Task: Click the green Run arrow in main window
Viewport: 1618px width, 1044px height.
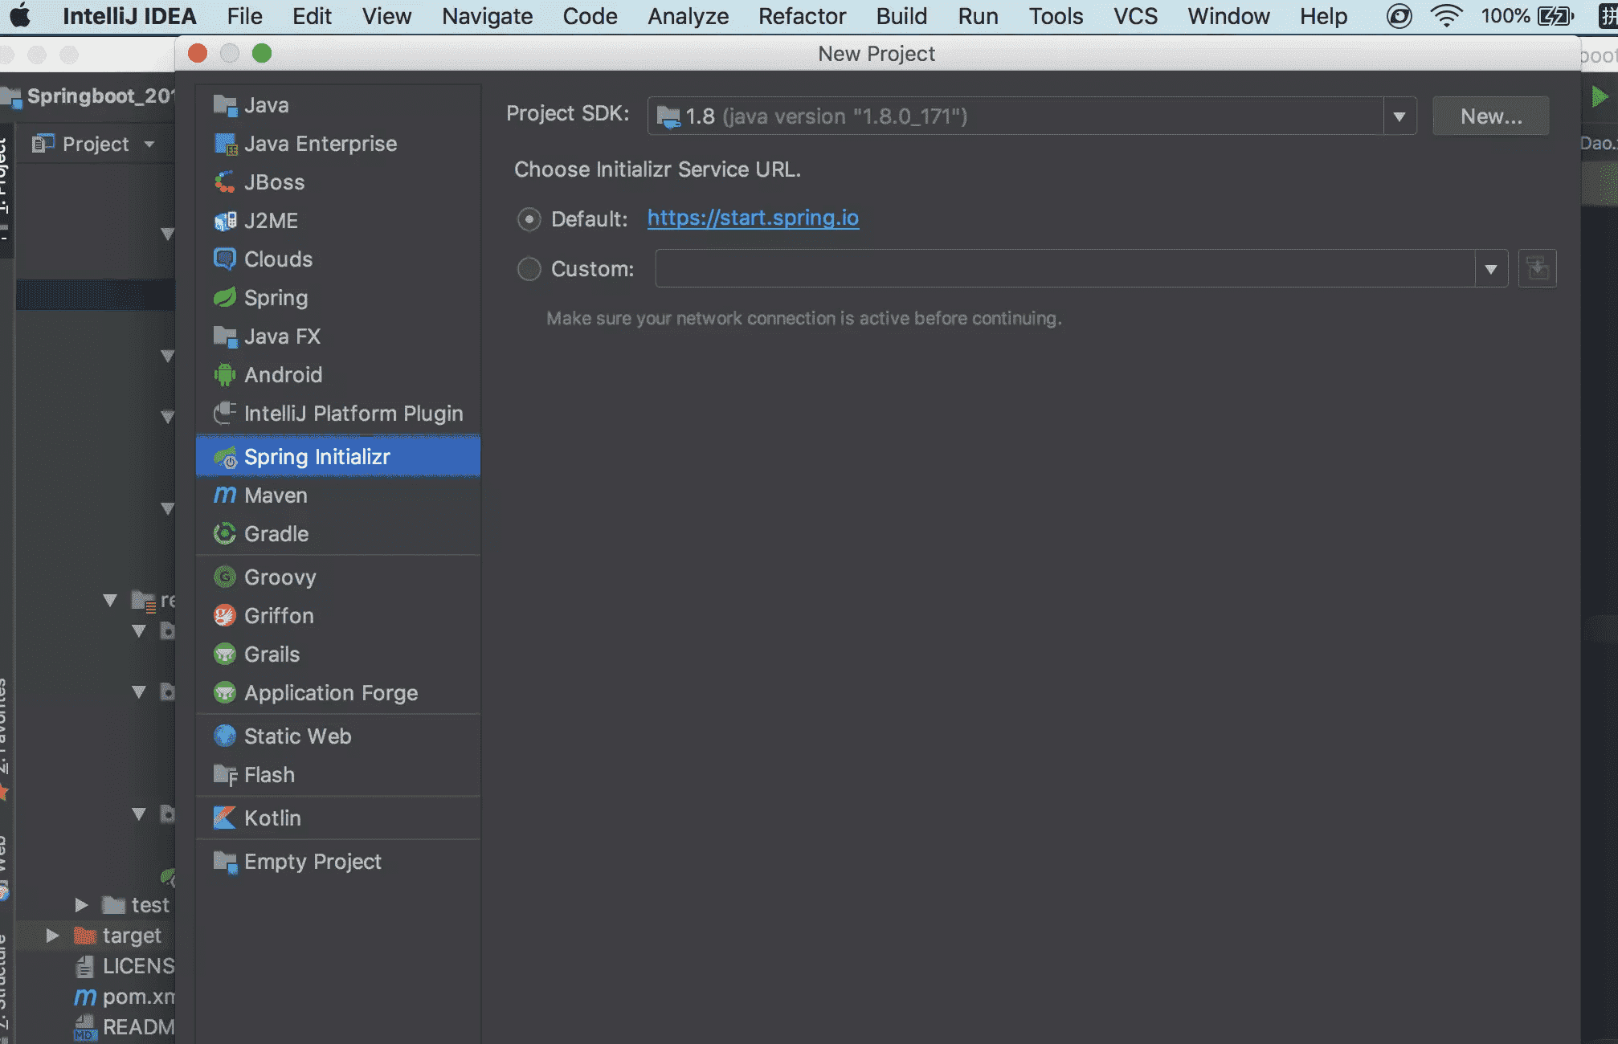Action: pyautogui.click(x=1600, y=97)
